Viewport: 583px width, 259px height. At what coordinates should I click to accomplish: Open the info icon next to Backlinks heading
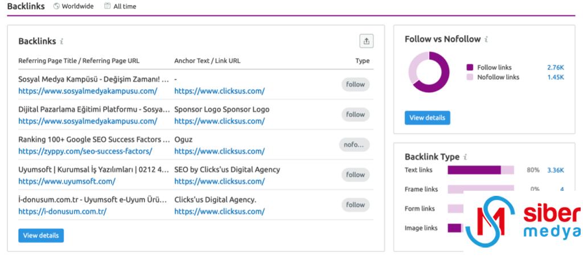click(61, 41)
